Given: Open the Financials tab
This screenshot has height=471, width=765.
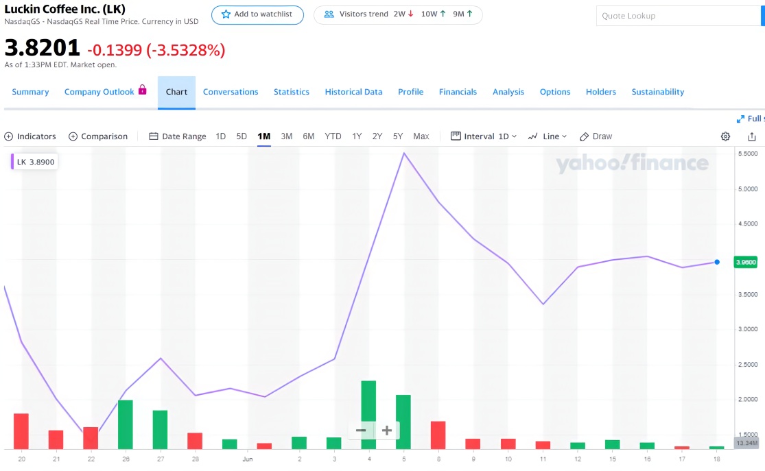Looking at the screenshot, I should (x=458, y=92).
